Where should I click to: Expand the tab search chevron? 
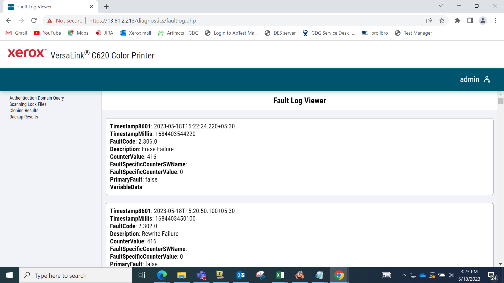[x=441, y=6]
